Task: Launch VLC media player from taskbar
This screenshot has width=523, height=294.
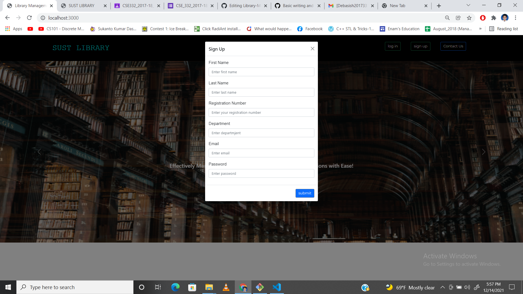Action: pos(226,287)
